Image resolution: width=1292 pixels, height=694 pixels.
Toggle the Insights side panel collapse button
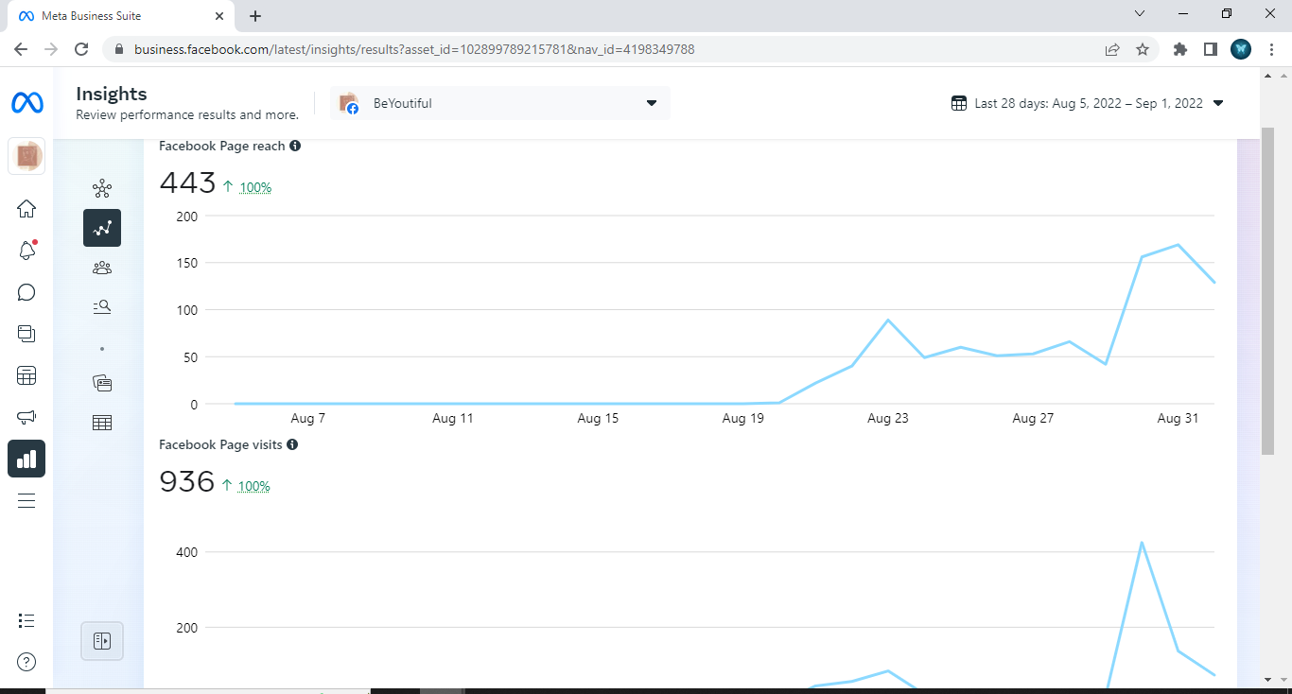pyautogui.click(x=102, y=641)
